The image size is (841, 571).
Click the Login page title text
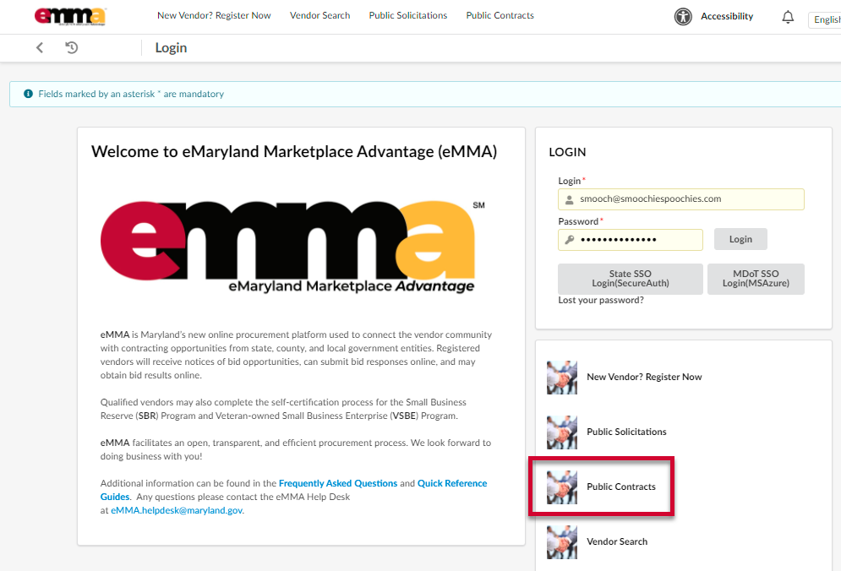pyautogui.click(x=171, y=47)
